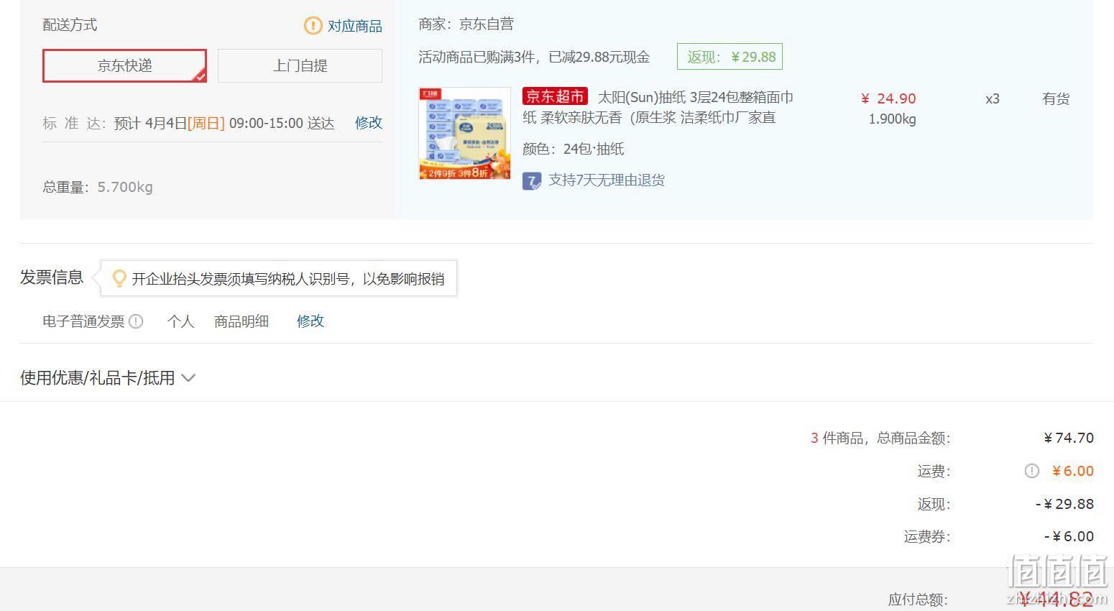This screenshot has height=611, width=1114.
Task: Click 发票信息 section heading
Action: tap(52, 277)
